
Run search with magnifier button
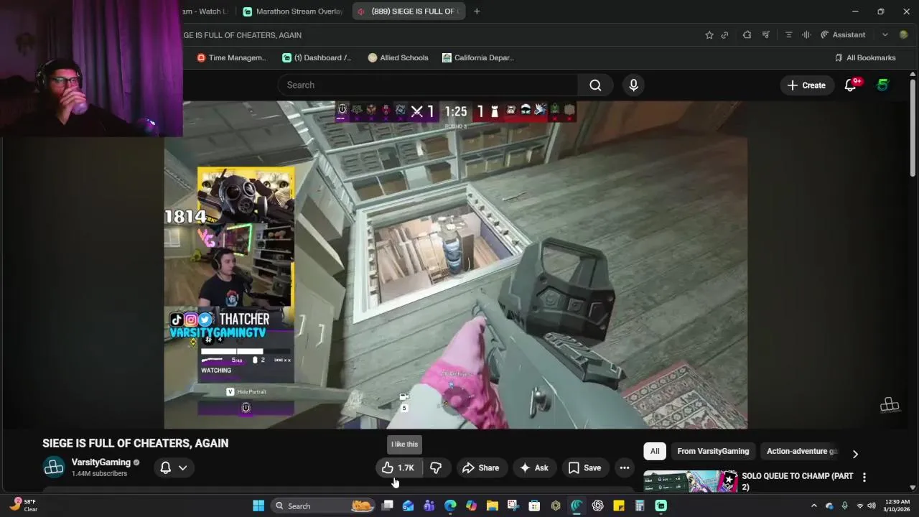[x=595, y=85]
